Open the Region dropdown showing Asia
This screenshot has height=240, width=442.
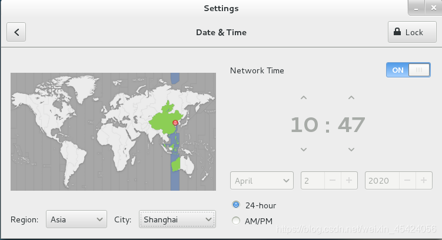coord(77,219)
